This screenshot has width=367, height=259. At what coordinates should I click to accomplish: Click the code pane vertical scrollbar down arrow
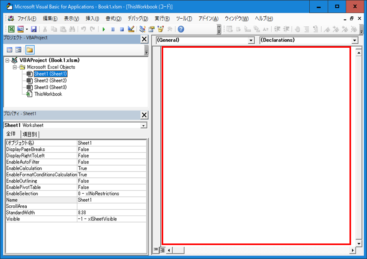coord(359,243)
